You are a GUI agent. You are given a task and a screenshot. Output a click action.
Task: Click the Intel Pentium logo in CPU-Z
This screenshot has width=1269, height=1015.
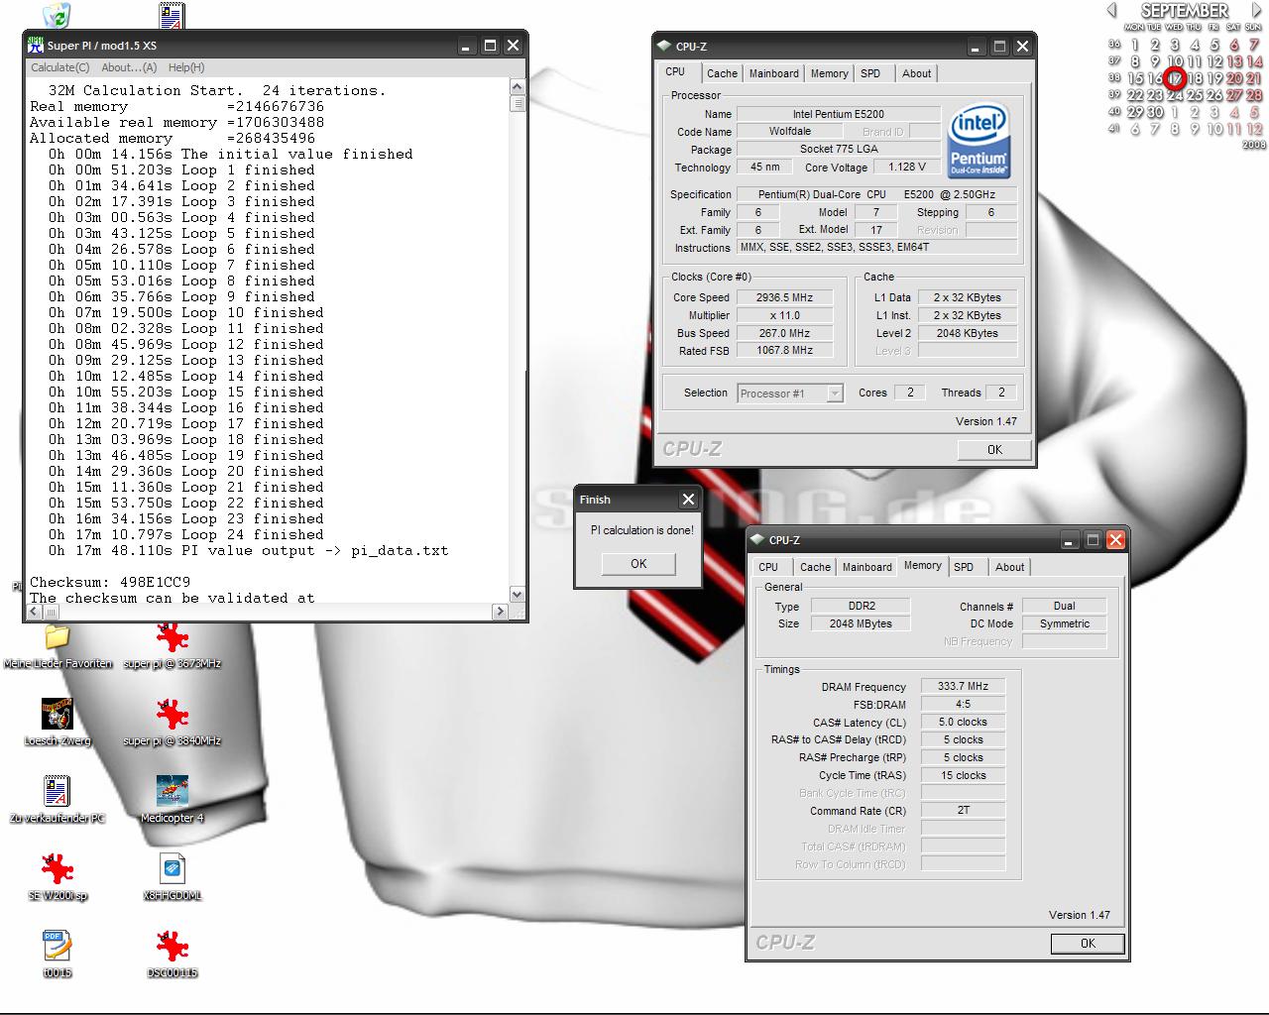click(979, 140)
